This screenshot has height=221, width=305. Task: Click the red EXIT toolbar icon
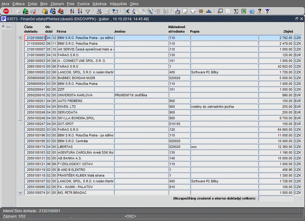(6, 11)
